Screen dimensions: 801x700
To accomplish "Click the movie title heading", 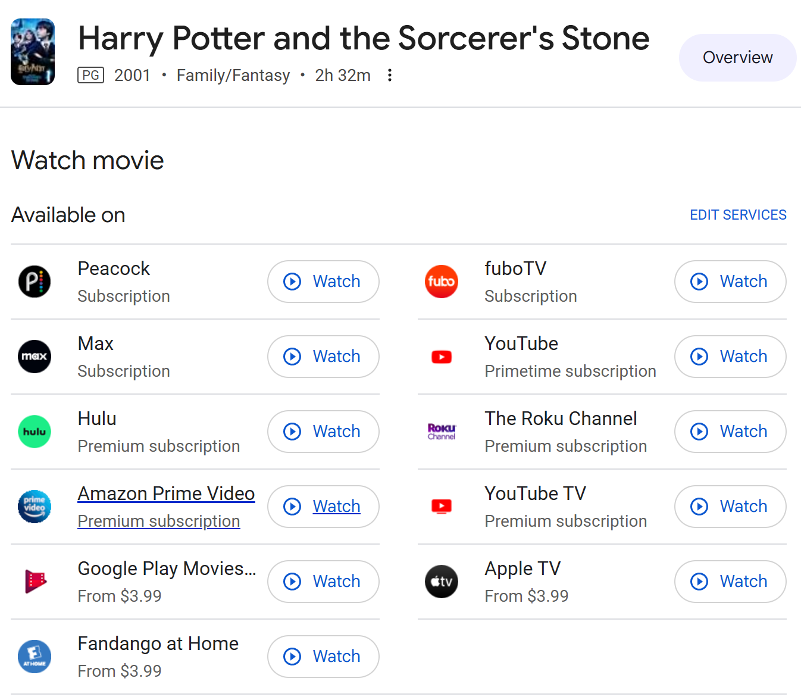I will [x=364, y=38].
